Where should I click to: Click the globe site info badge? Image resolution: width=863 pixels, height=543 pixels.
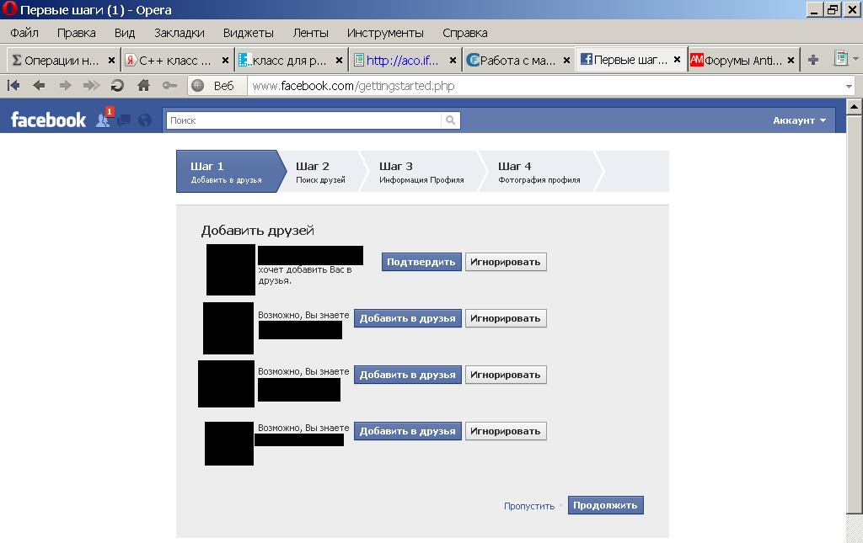click(x=197, y=85)
